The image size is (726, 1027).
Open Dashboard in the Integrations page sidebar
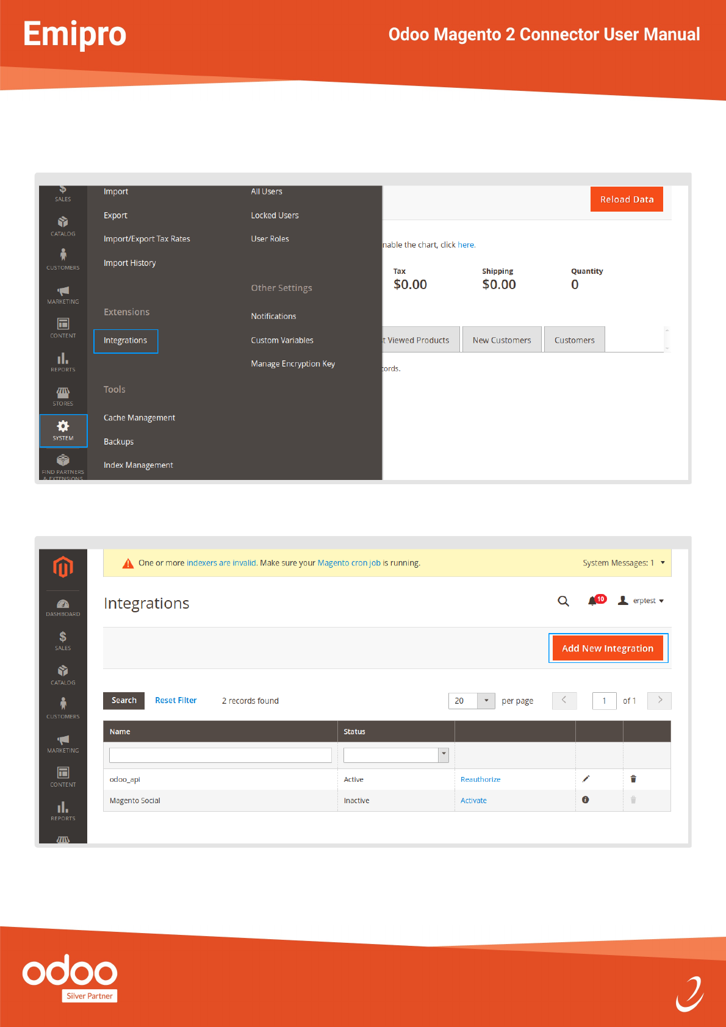click(x=63, y=607)
